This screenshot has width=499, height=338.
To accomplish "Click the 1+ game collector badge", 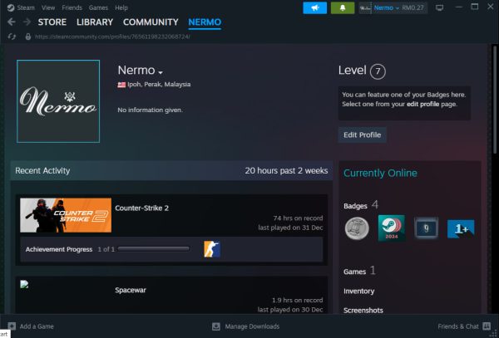I will 460,228.
